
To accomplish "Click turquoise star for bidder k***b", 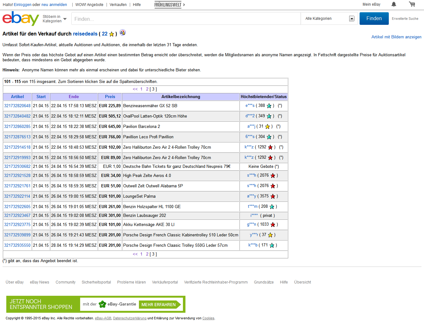I will point(272,245).
